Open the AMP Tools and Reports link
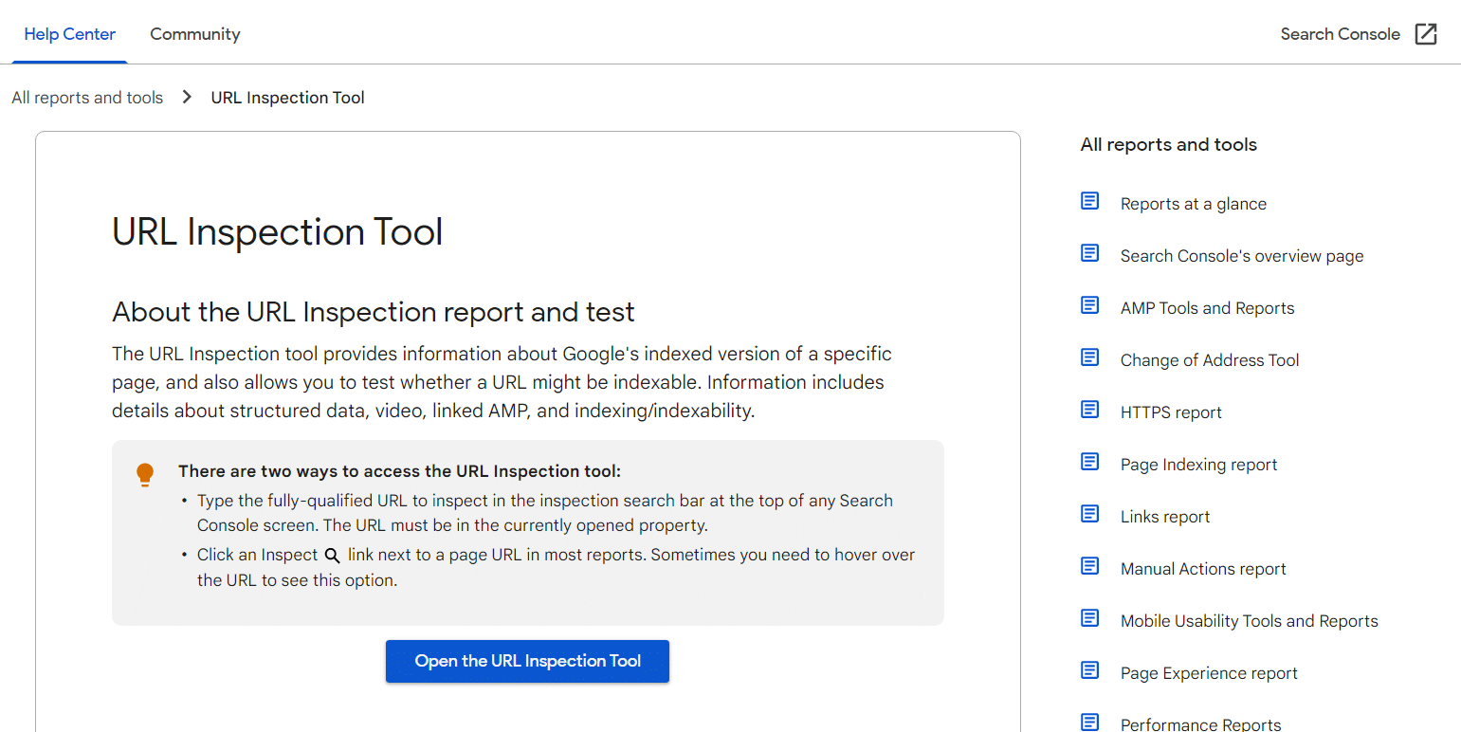1461x732 pixels. point(1207,308)
